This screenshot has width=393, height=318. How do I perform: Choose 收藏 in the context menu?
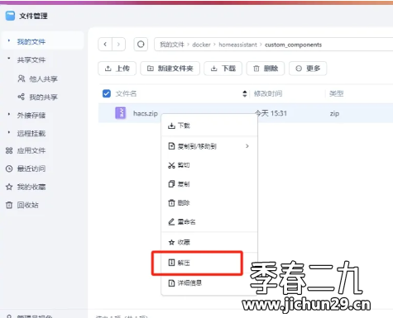point(209,242)
